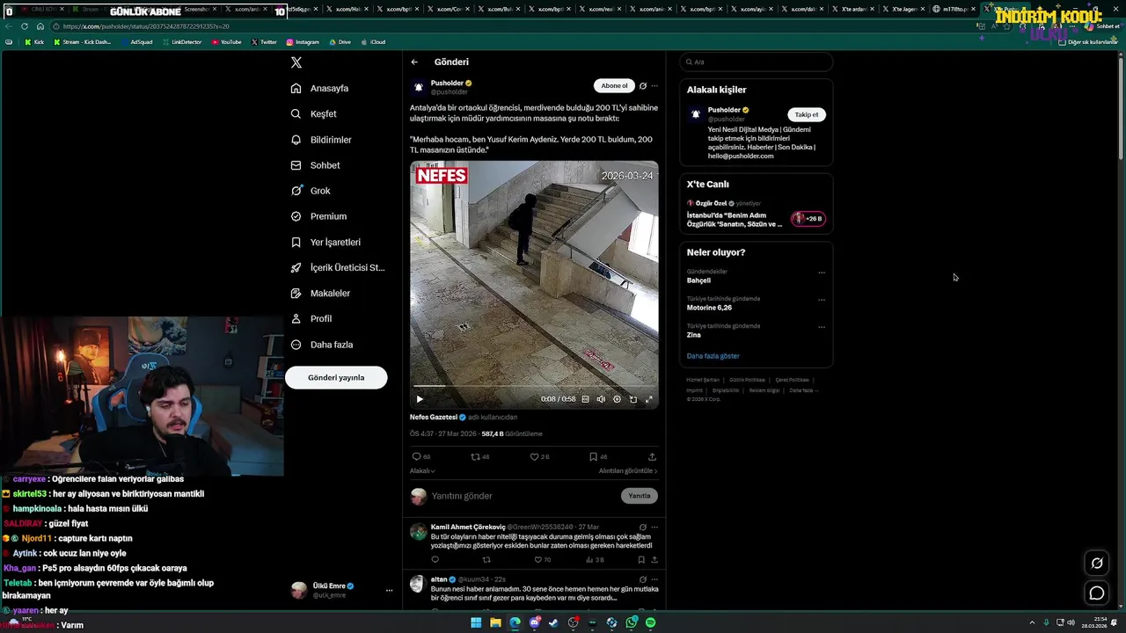
Task: Open video playback settings gear
Action: [617, 399]
